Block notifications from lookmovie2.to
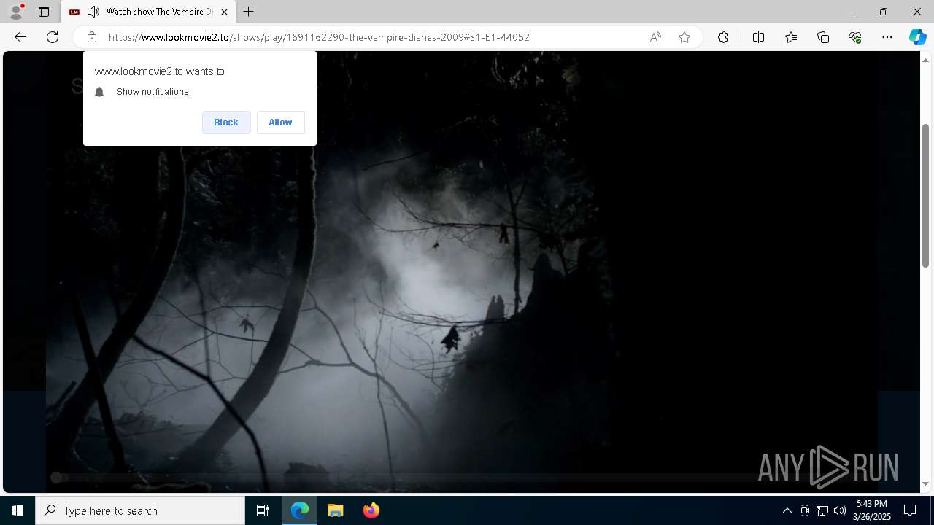Image resolution: width=934 pixels, height=525 pixels. (x=226, y=122)
